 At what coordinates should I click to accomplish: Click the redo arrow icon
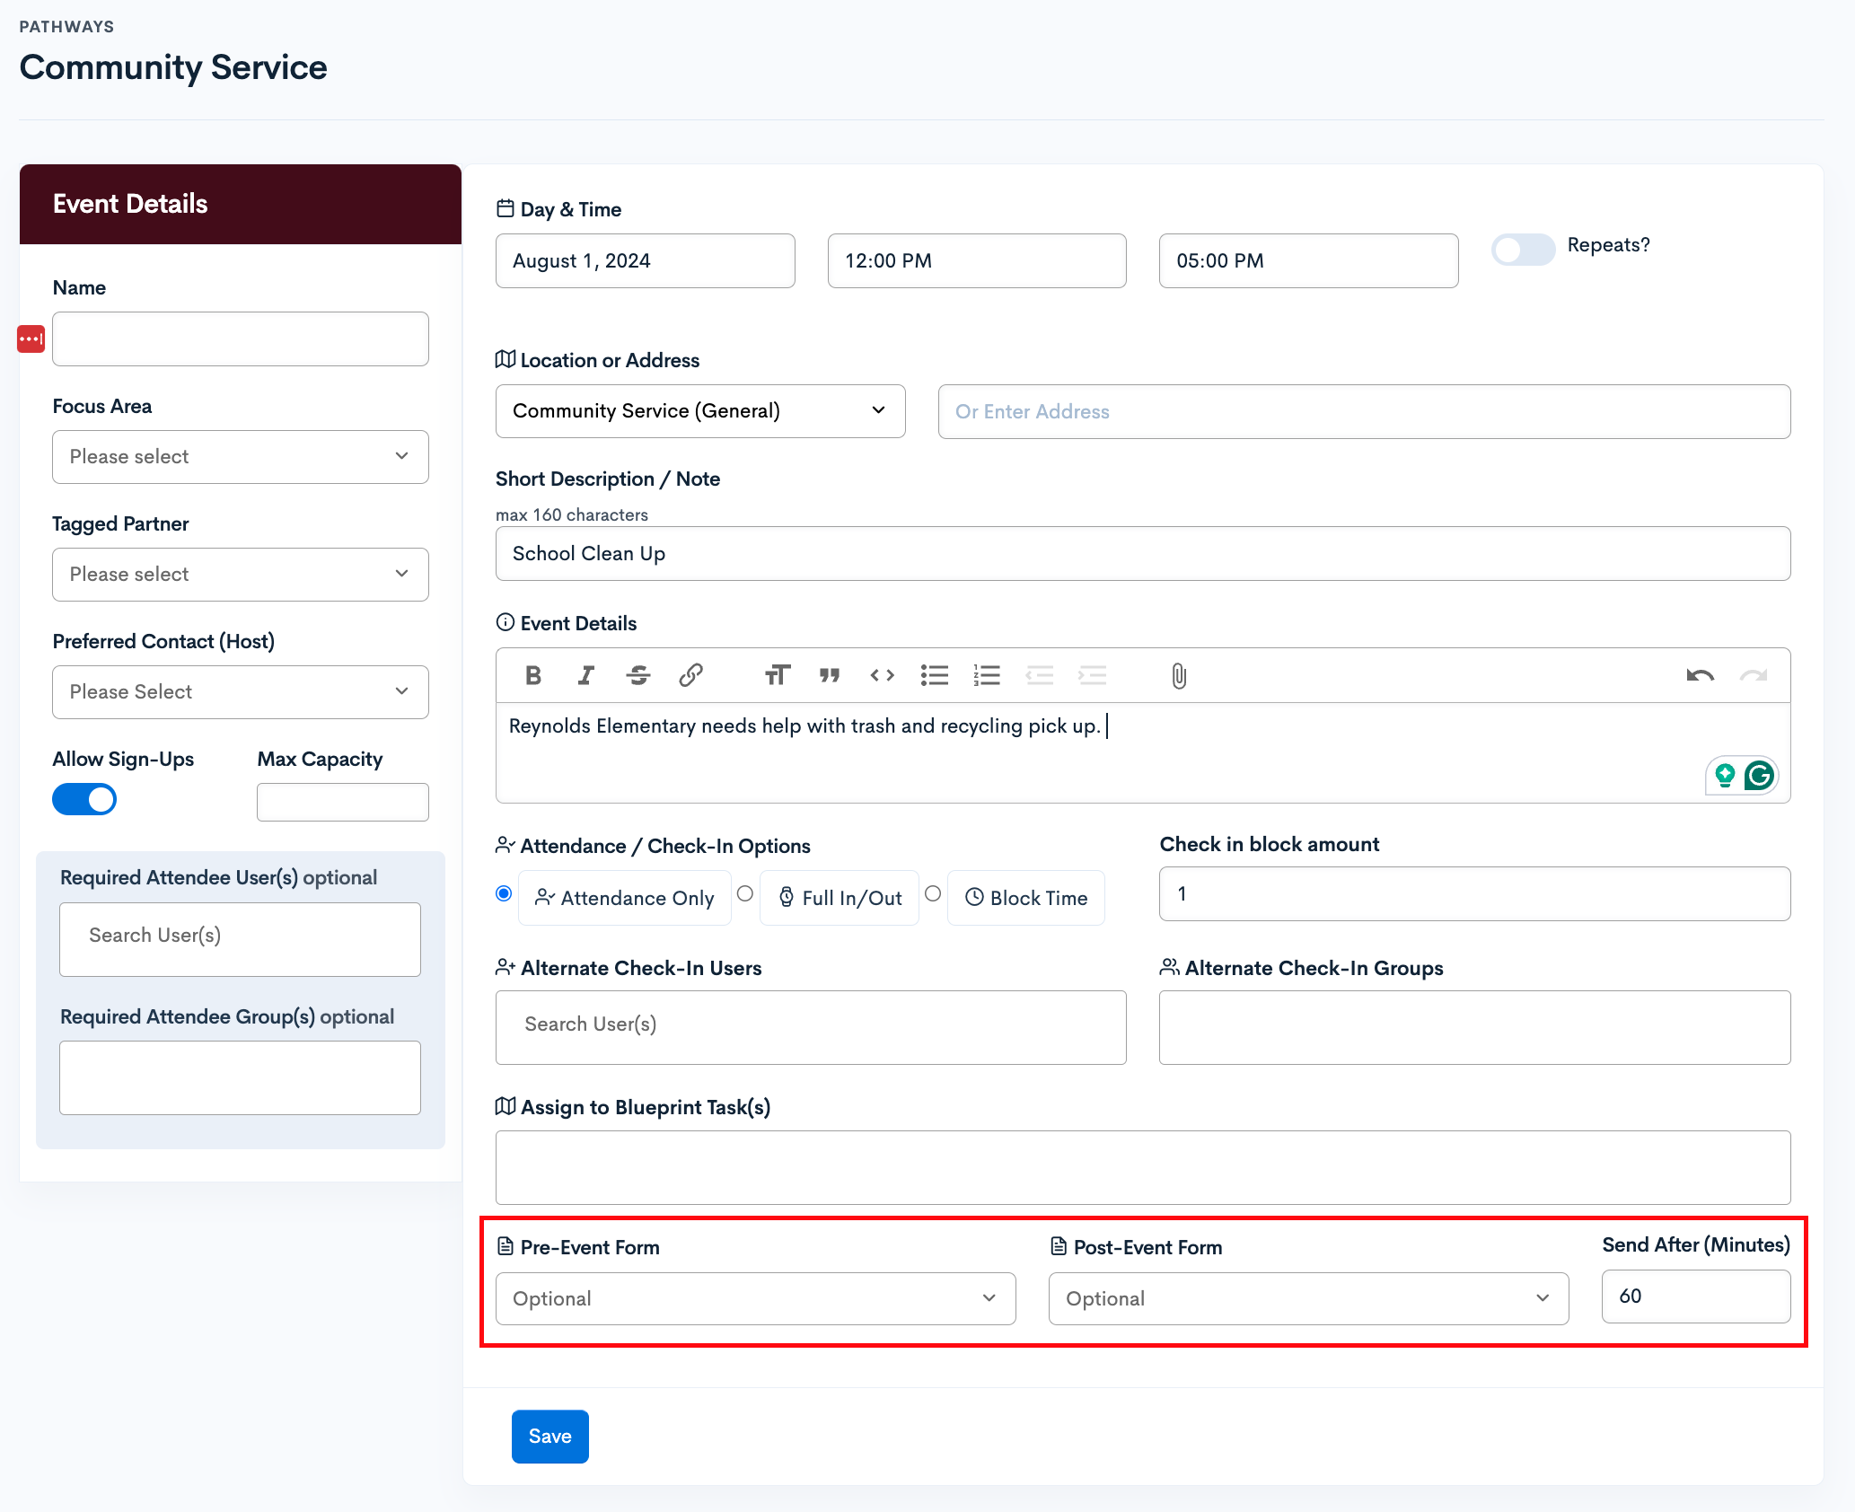pyautogui.click(x=1754, y=675)
